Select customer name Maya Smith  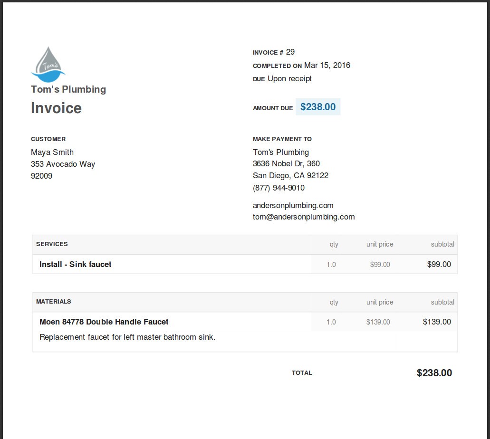[52, 153]
